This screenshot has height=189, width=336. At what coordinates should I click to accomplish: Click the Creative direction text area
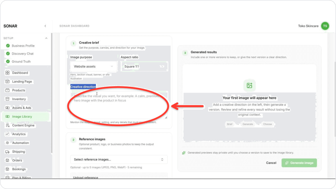(x=119, y=105)
